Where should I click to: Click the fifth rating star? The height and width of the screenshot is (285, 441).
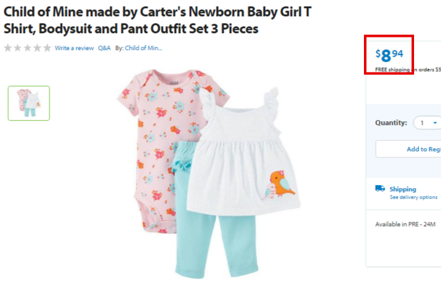click(47, 48)
